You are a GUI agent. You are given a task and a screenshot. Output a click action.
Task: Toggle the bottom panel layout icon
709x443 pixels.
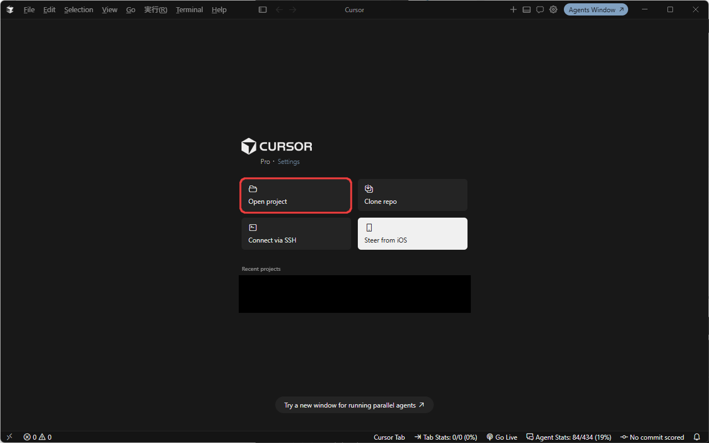pos(527,10)
